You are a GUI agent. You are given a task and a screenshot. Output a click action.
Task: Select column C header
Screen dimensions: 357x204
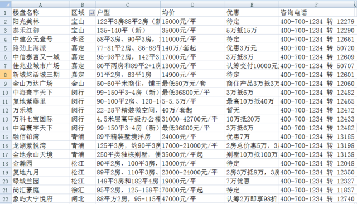pos(128,4)
